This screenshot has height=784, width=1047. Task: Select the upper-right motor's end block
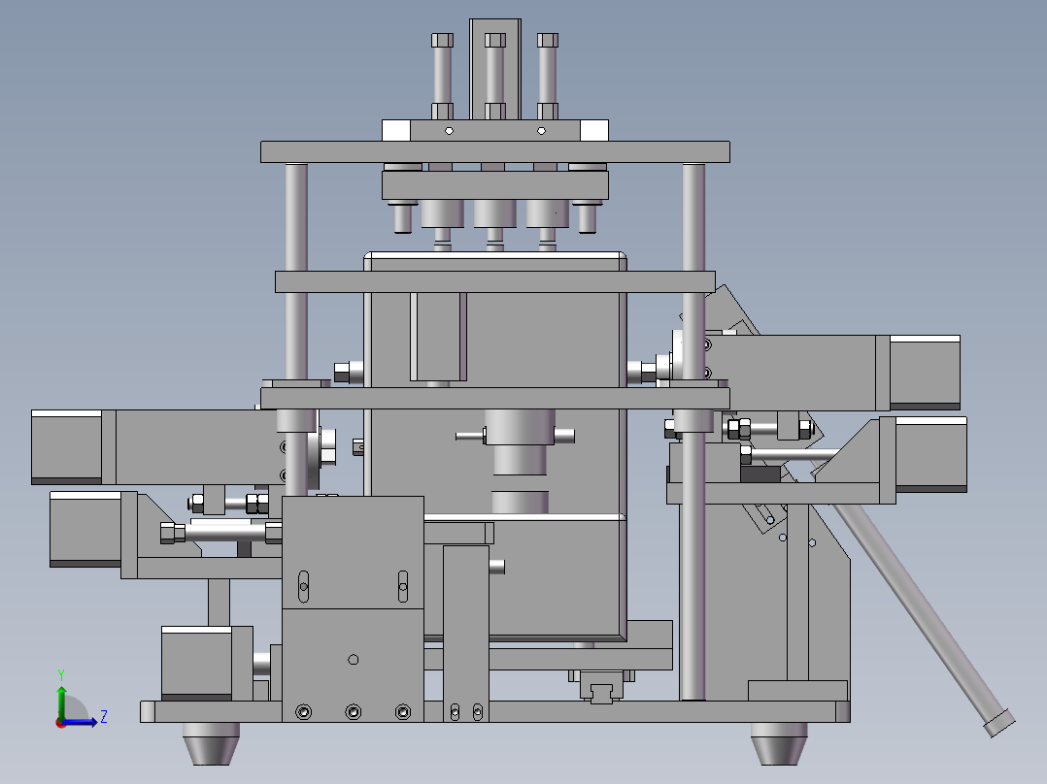(925, 373)
